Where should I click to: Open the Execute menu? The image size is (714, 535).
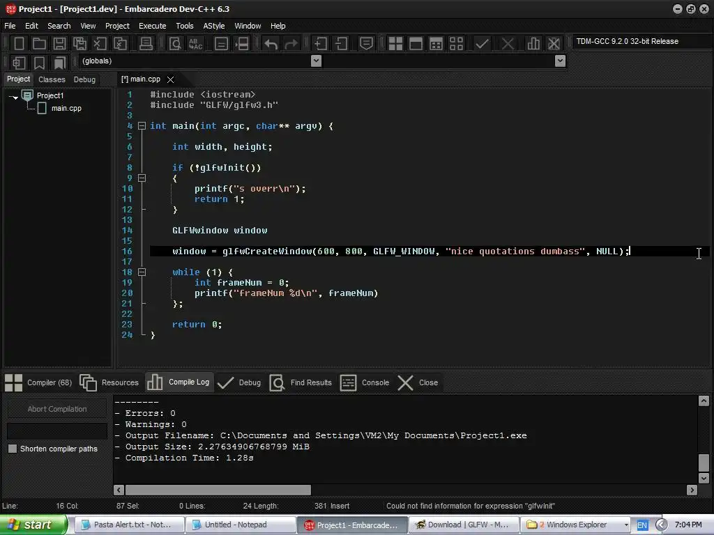coord(152,26)
